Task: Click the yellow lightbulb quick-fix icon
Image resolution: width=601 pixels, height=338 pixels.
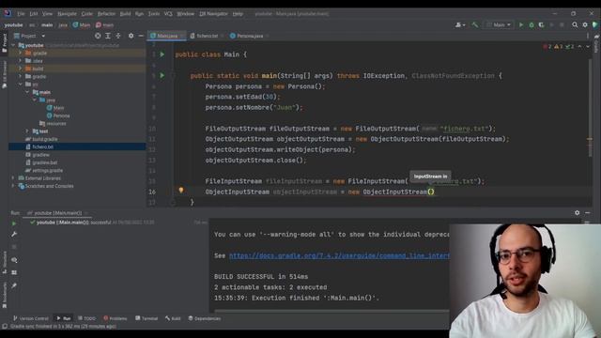Action: (x=181, y=190)
